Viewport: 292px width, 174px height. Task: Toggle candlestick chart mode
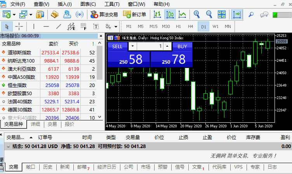click(x=170, y=15)
